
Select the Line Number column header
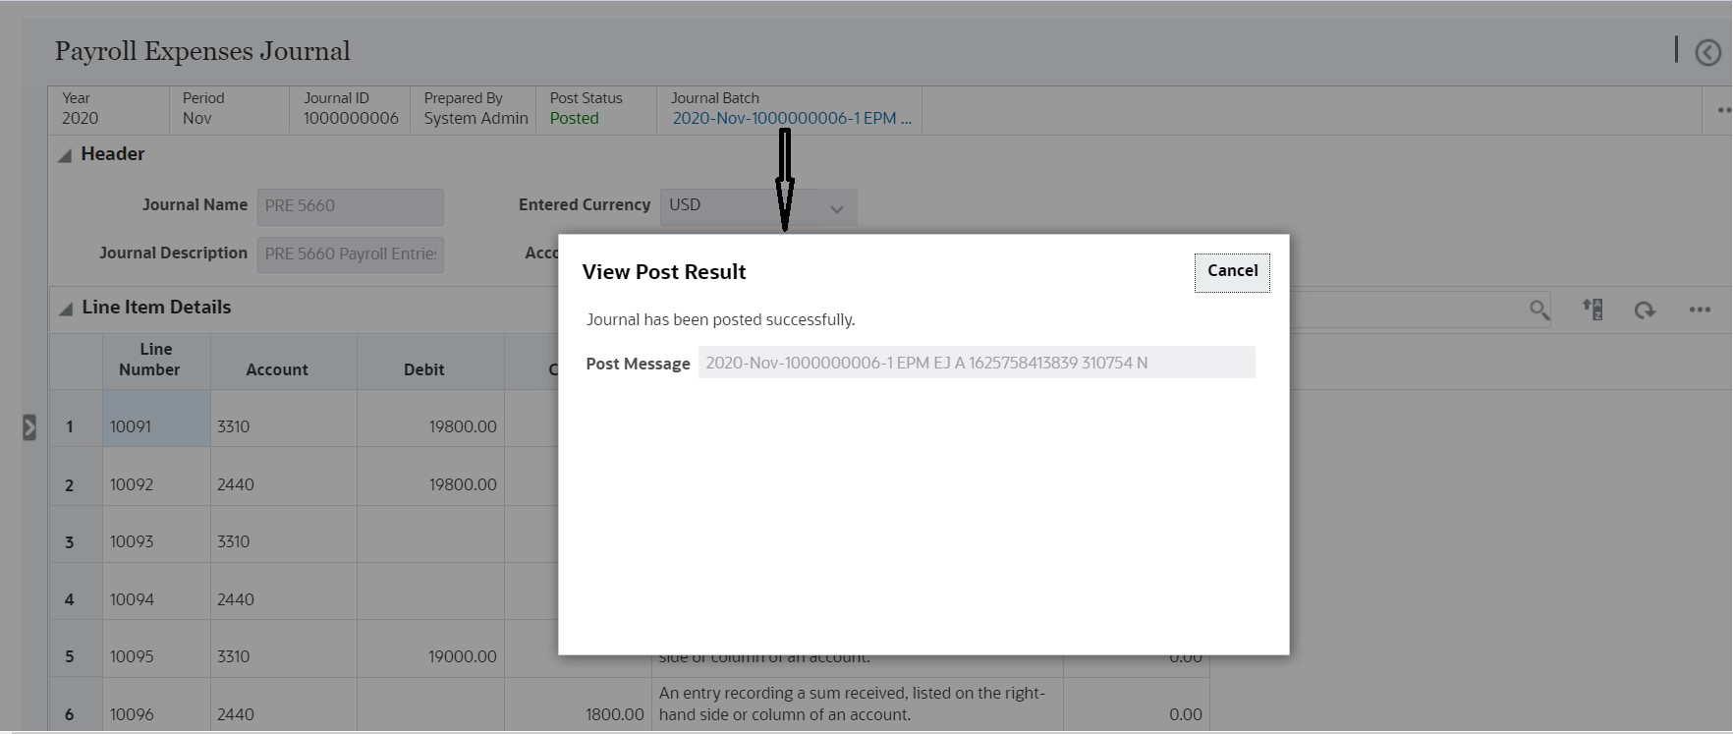click(156, 361)
